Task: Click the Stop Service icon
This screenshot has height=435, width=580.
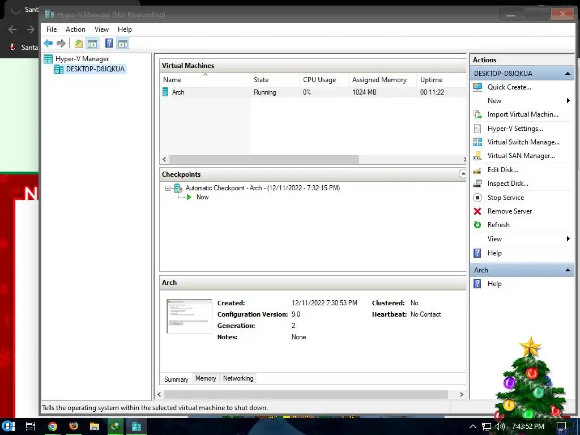Action: (477, 198)
